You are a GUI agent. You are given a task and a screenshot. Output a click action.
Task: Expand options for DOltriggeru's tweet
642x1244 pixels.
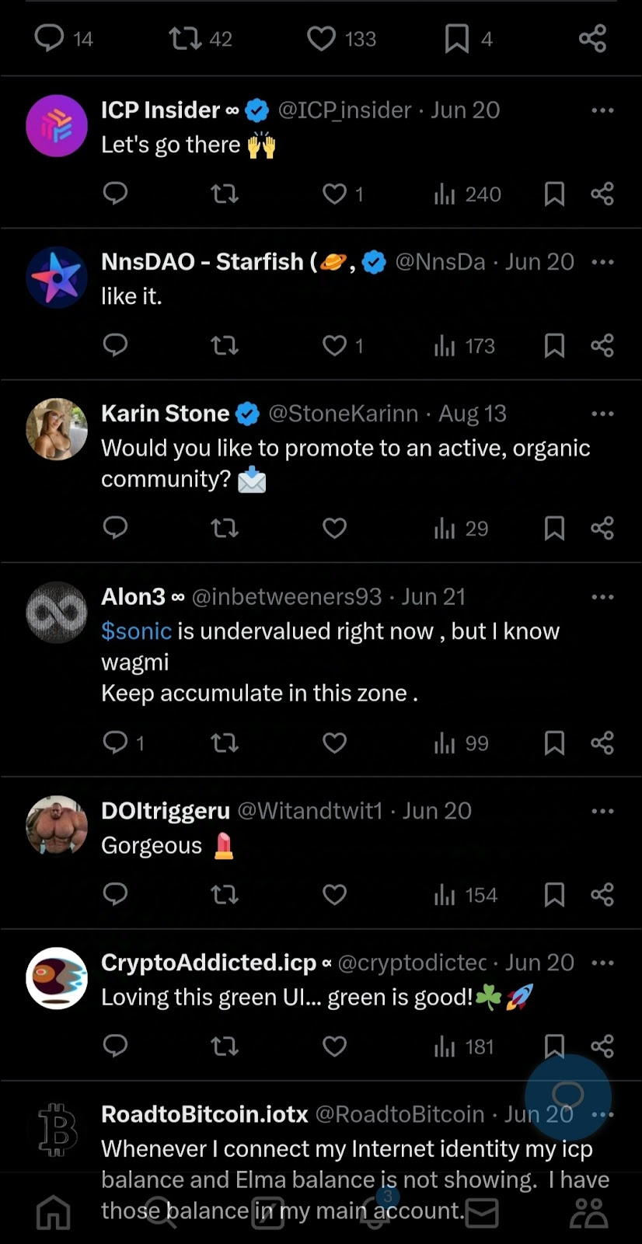(602, 811)
